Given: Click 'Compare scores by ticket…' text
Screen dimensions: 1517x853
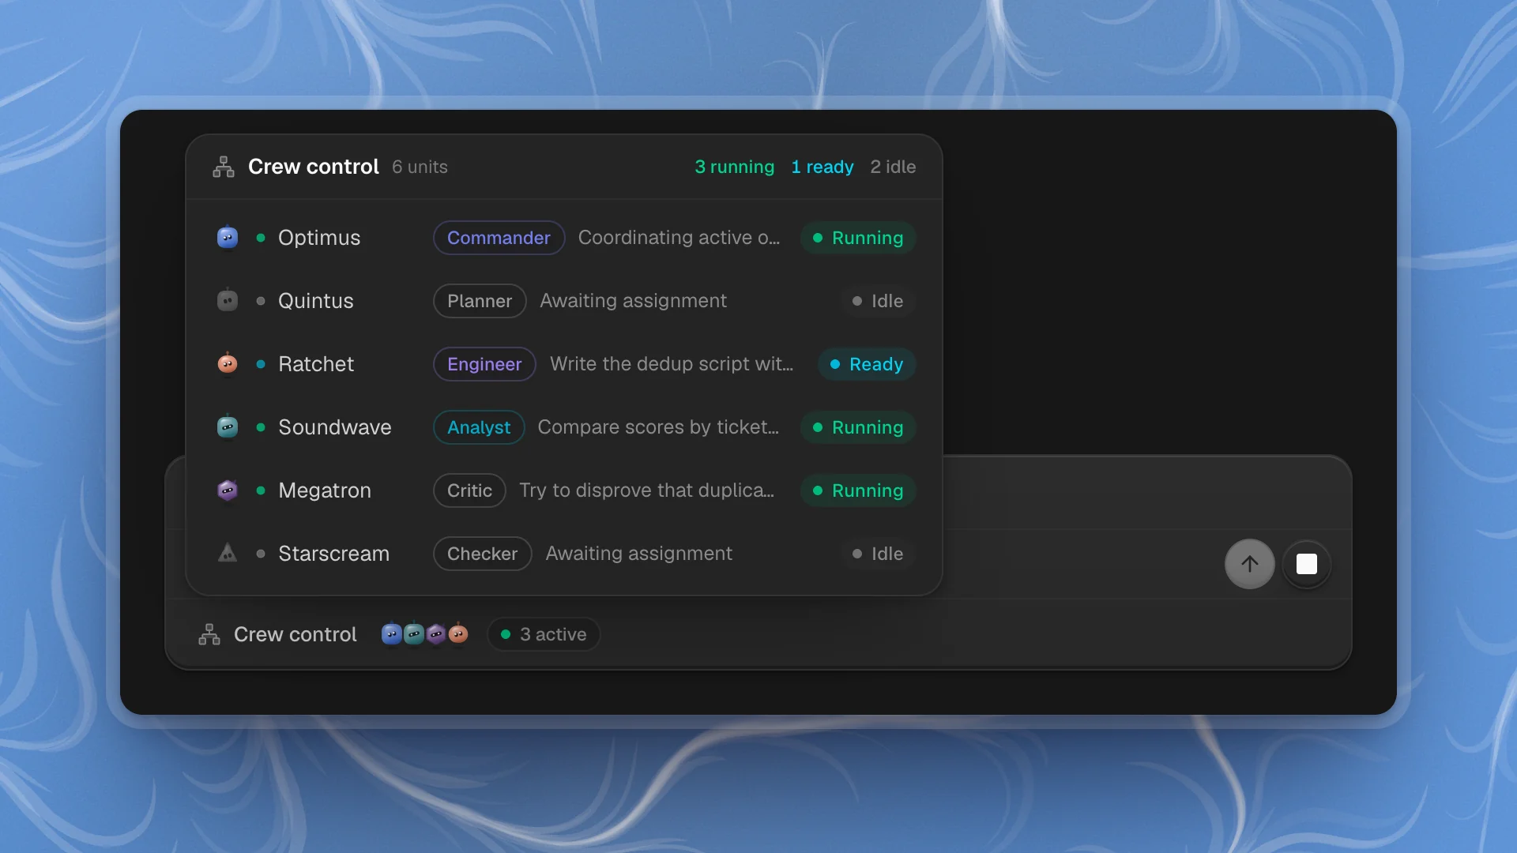Looking at the screenshot, I should (658, 427).
